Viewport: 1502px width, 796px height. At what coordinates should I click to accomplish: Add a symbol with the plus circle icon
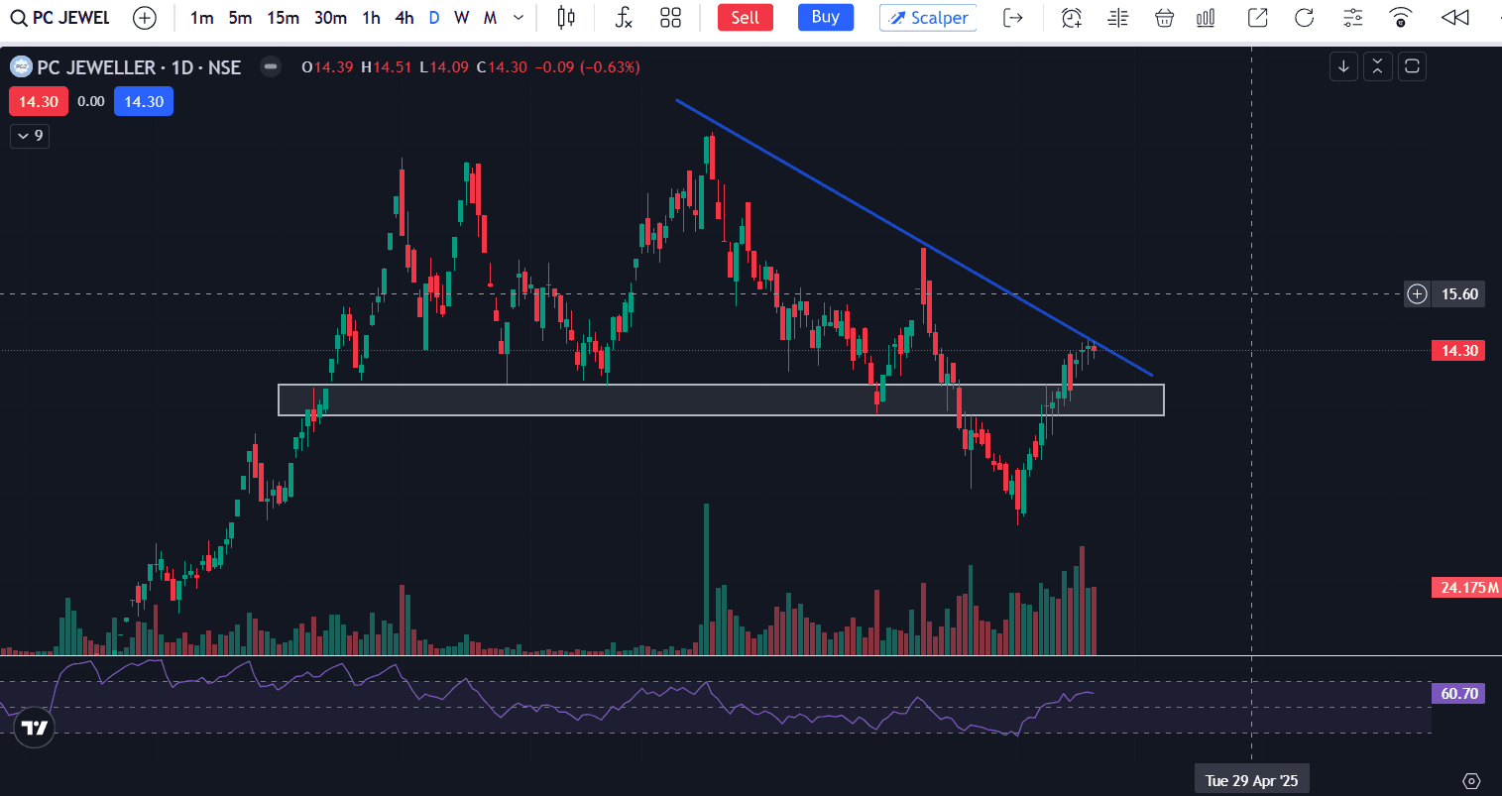point(145,18)
